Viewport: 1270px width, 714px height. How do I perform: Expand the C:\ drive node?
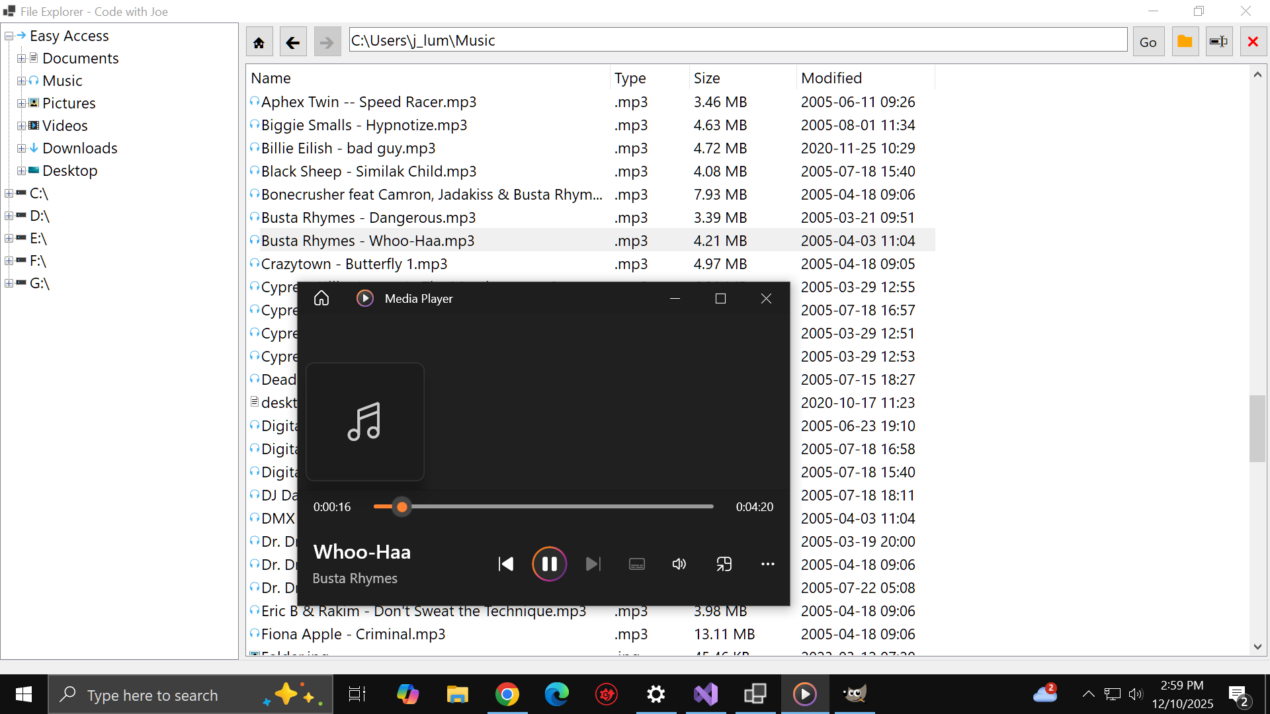coord(9,194)
